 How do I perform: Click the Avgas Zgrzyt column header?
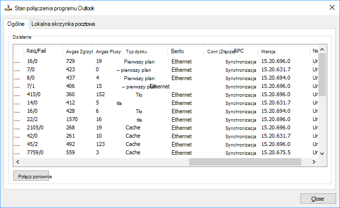click(78, 51)
